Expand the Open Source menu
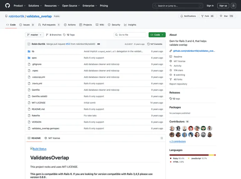Screen dimensions: 241x179 tap(71, 6)
